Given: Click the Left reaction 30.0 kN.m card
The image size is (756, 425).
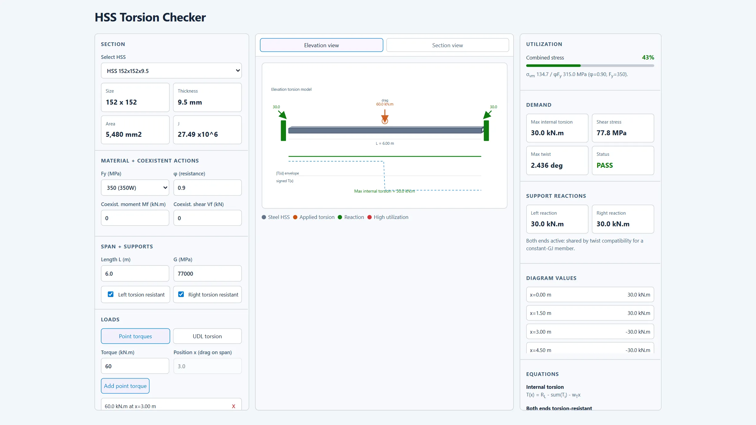Looking at the screenshot, I should click(x=557, y=219).
